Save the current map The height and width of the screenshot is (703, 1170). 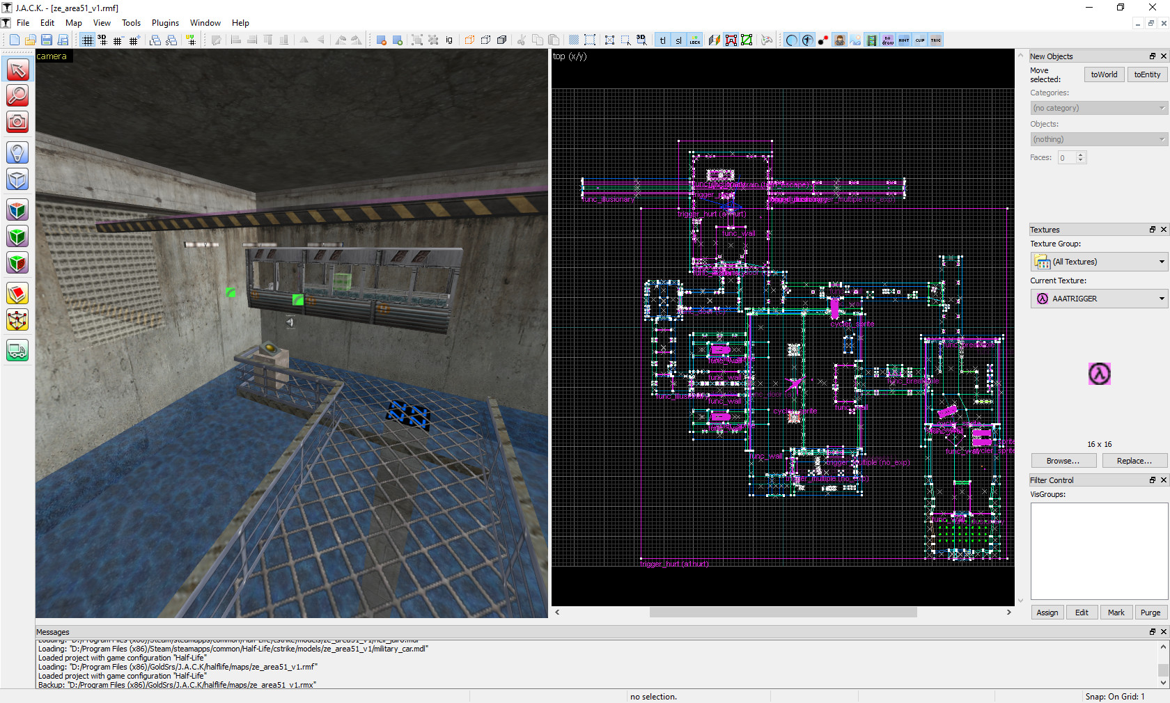46,40
